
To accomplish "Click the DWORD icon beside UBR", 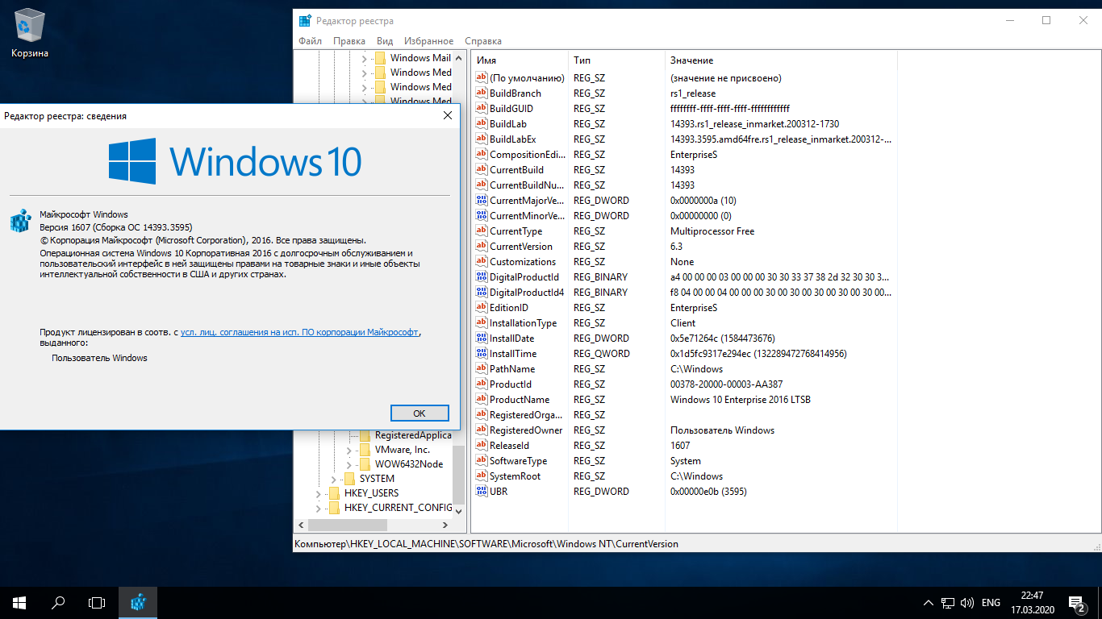I will (482, 492).
